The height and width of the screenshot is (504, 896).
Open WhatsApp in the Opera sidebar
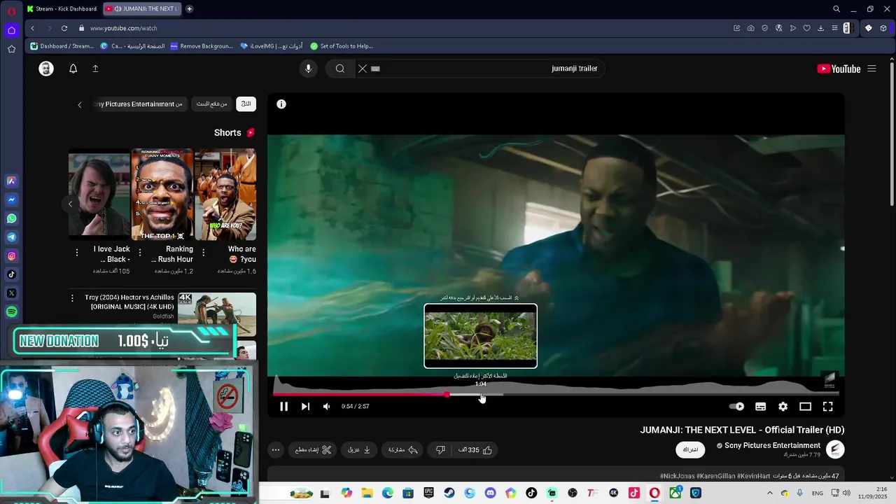tap(11, 218)
